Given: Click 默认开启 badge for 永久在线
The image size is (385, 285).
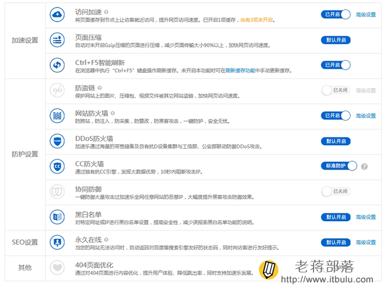Looking at the screenshot, I should (335, 242).
